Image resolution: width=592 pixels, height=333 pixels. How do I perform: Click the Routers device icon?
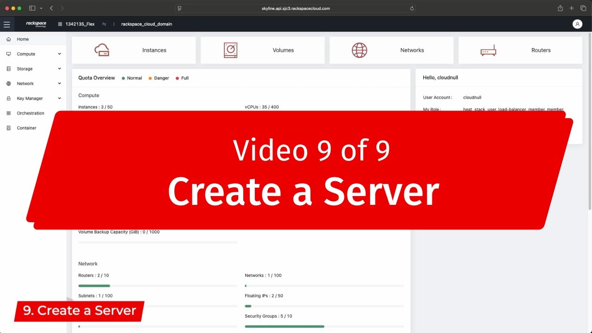[x=488, y=50]
